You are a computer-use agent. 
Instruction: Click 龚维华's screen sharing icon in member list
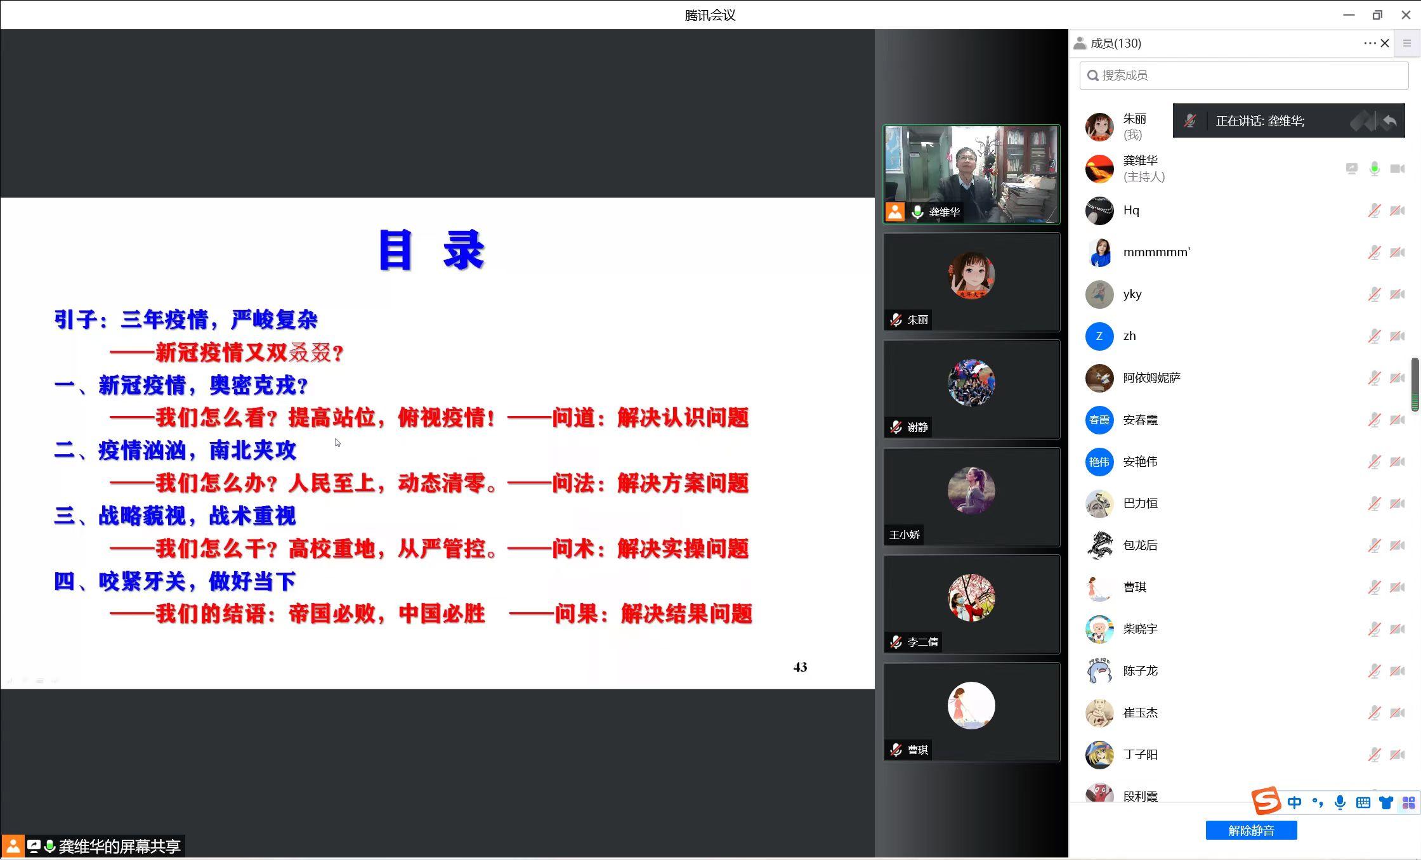pos(1351,169)
